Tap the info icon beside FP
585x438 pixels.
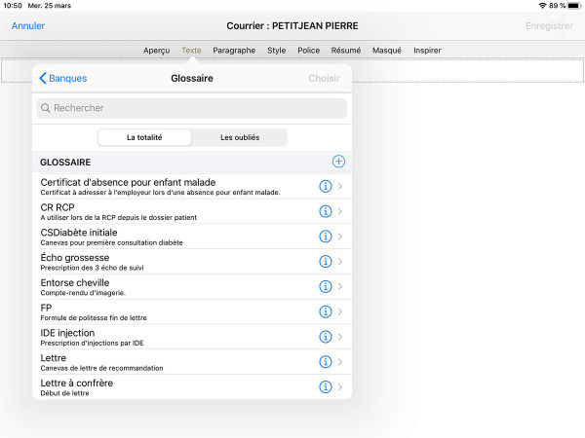tap(326, 311)
